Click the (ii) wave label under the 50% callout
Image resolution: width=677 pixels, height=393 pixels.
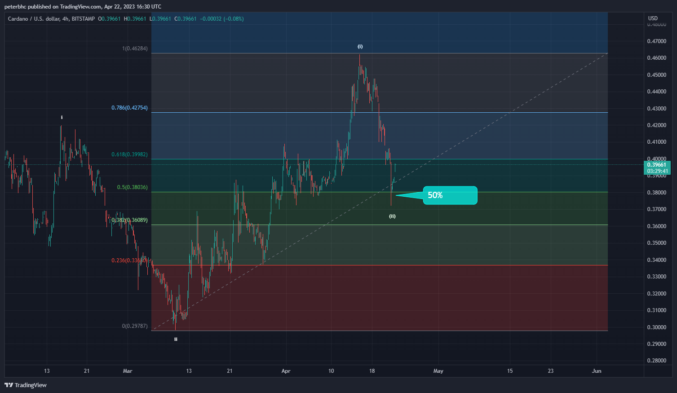392,216
